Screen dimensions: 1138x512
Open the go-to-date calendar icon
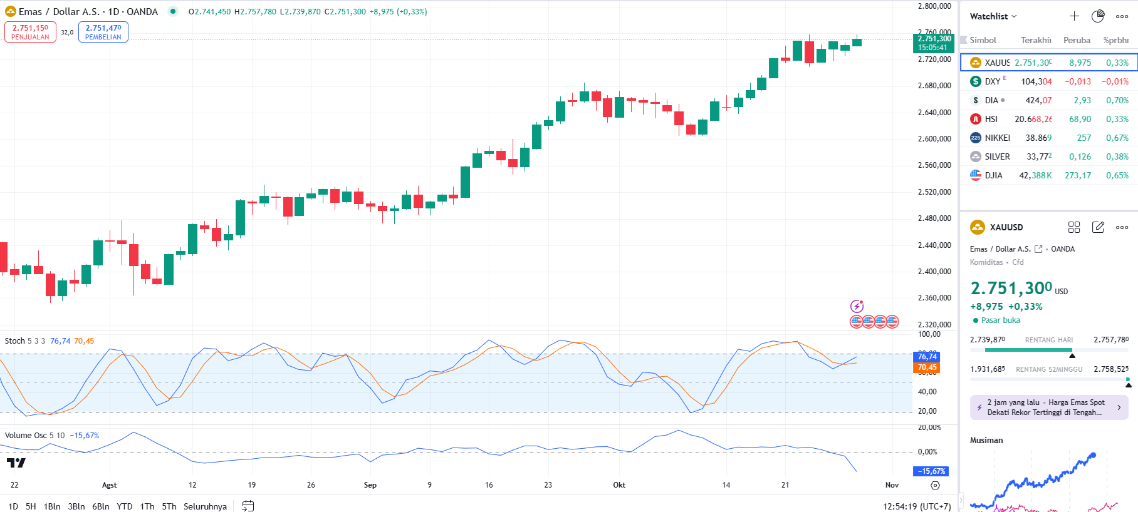click(x=248, y=506)
